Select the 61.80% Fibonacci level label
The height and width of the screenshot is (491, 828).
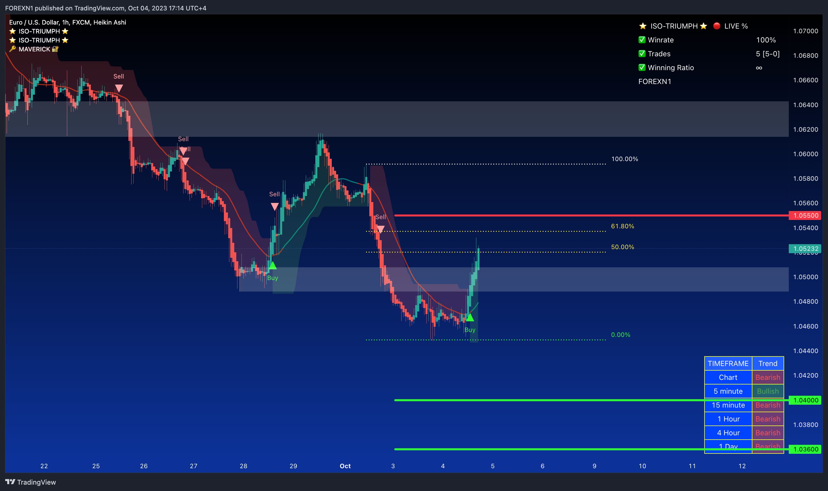[623, 226]
